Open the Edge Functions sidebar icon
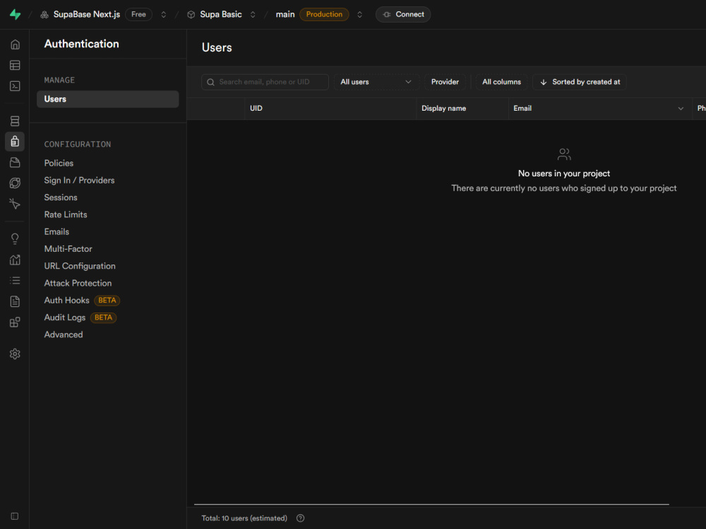Screen dimensions: 706x529 (15, 183)
